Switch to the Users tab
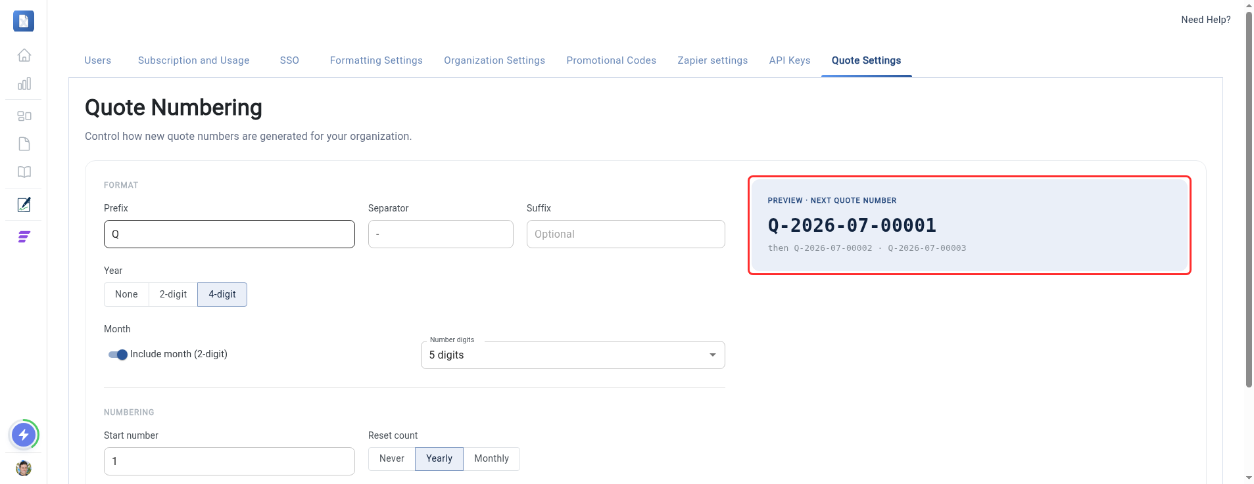This screenshot has height=484, width=1254. [98, 60]
